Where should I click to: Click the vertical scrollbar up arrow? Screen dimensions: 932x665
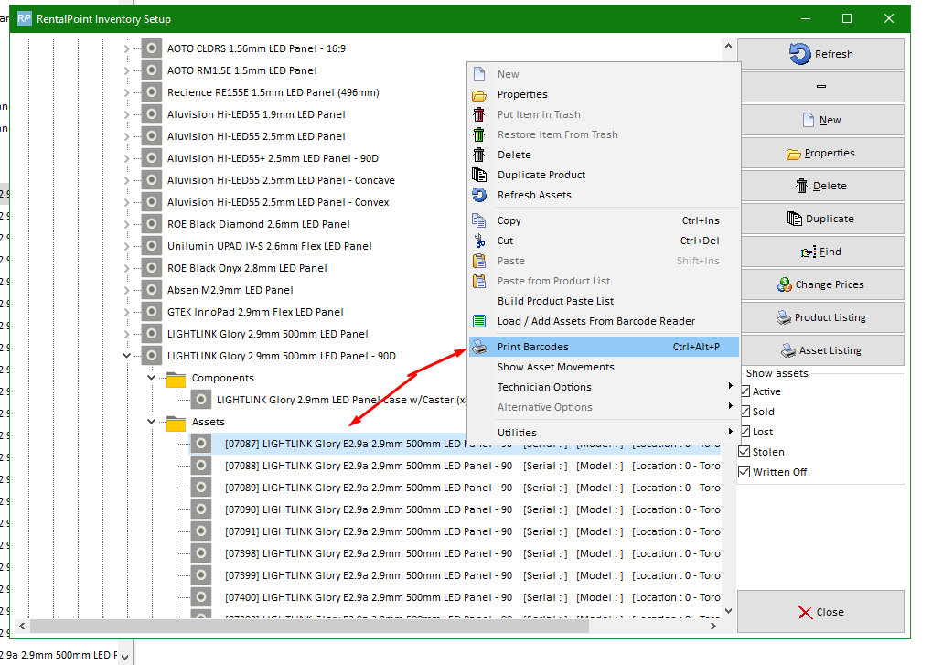pyautogui.click(x=729, y=46)
